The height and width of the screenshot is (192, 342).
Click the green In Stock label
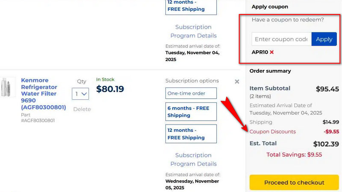[105, 79]
